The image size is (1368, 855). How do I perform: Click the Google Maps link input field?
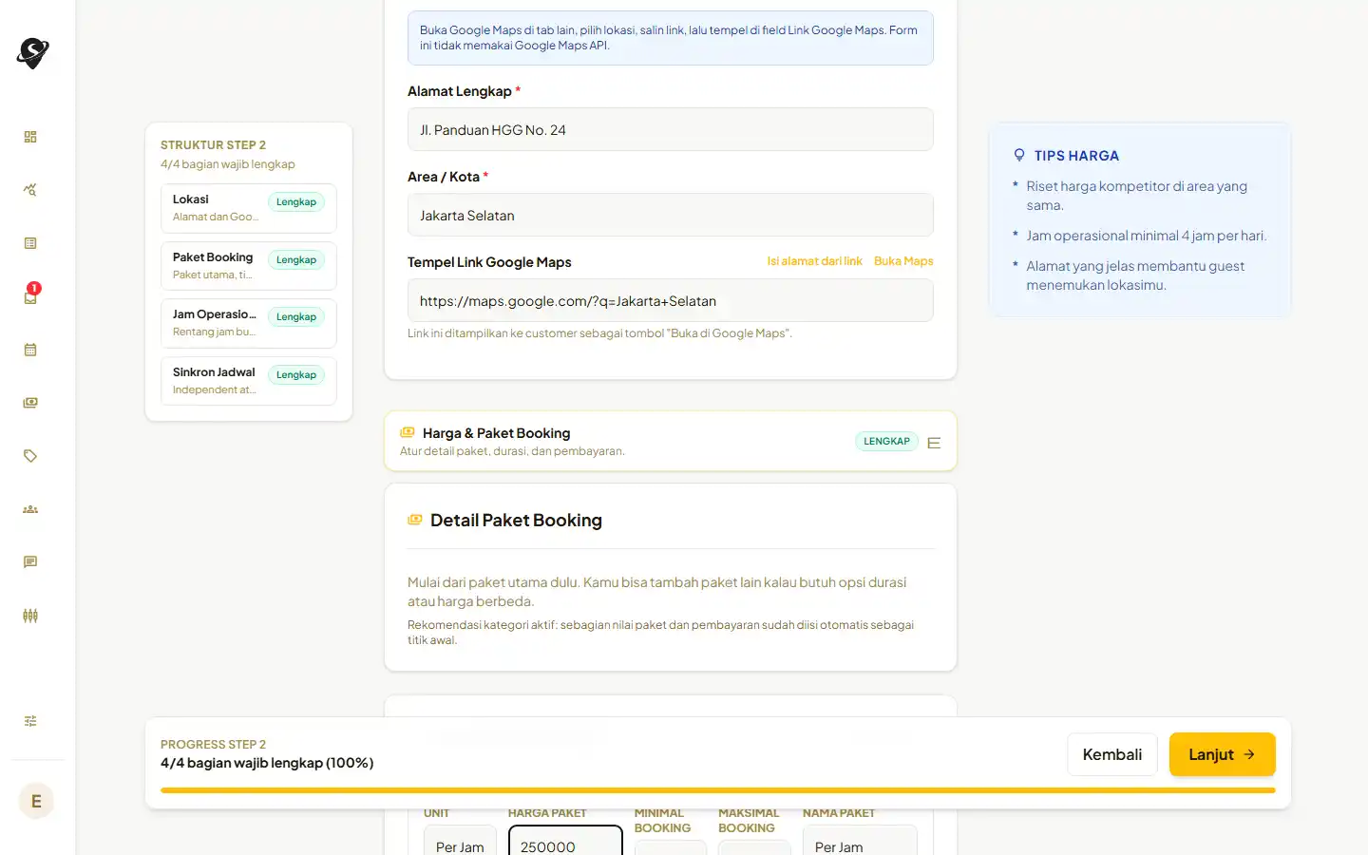pyautogui.click(x=671, y=300)
